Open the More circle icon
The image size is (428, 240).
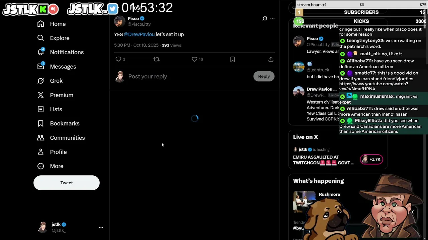[40, 166]
